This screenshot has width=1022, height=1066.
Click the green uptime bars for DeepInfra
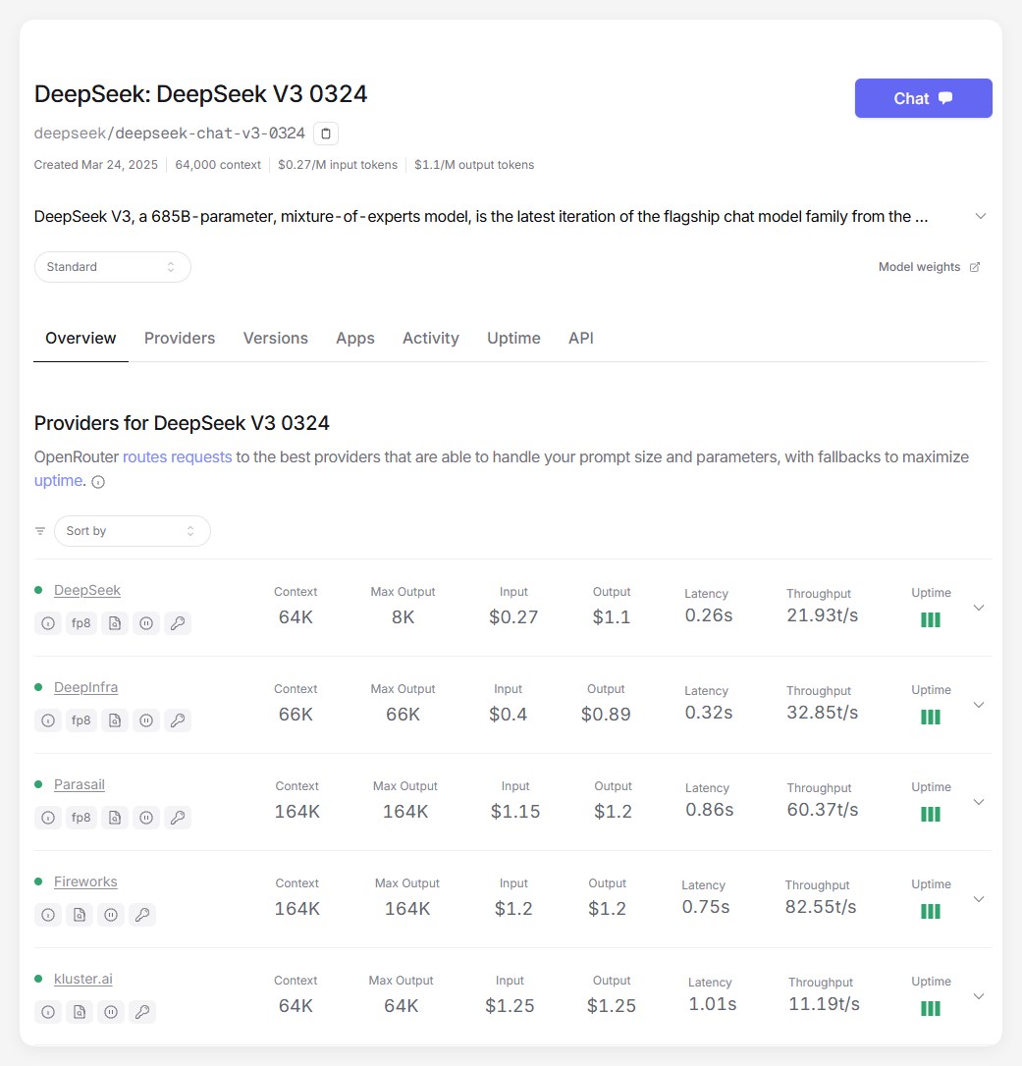(931, 718)
